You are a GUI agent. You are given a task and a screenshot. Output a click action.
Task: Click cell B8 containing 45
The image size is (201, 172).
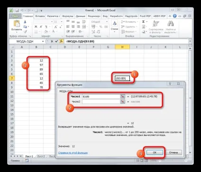[36, 83]
